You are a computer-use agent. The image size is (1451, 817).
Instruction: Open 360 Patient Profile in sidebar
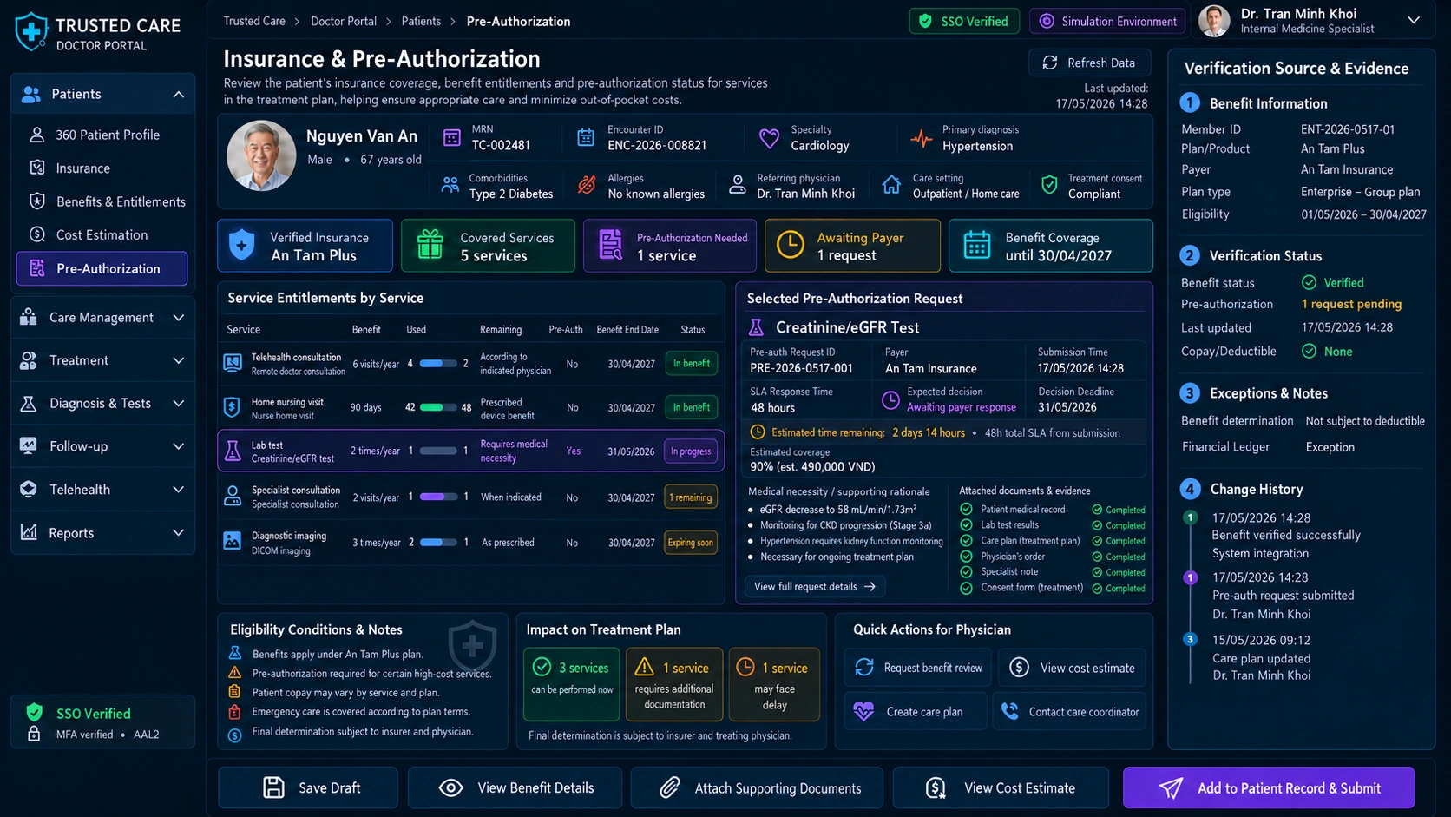[102, 135]
